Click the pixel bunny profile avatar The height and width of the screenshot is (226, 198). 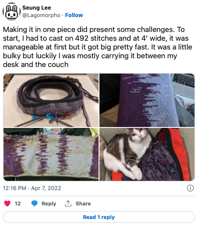[x=11, y=11]
